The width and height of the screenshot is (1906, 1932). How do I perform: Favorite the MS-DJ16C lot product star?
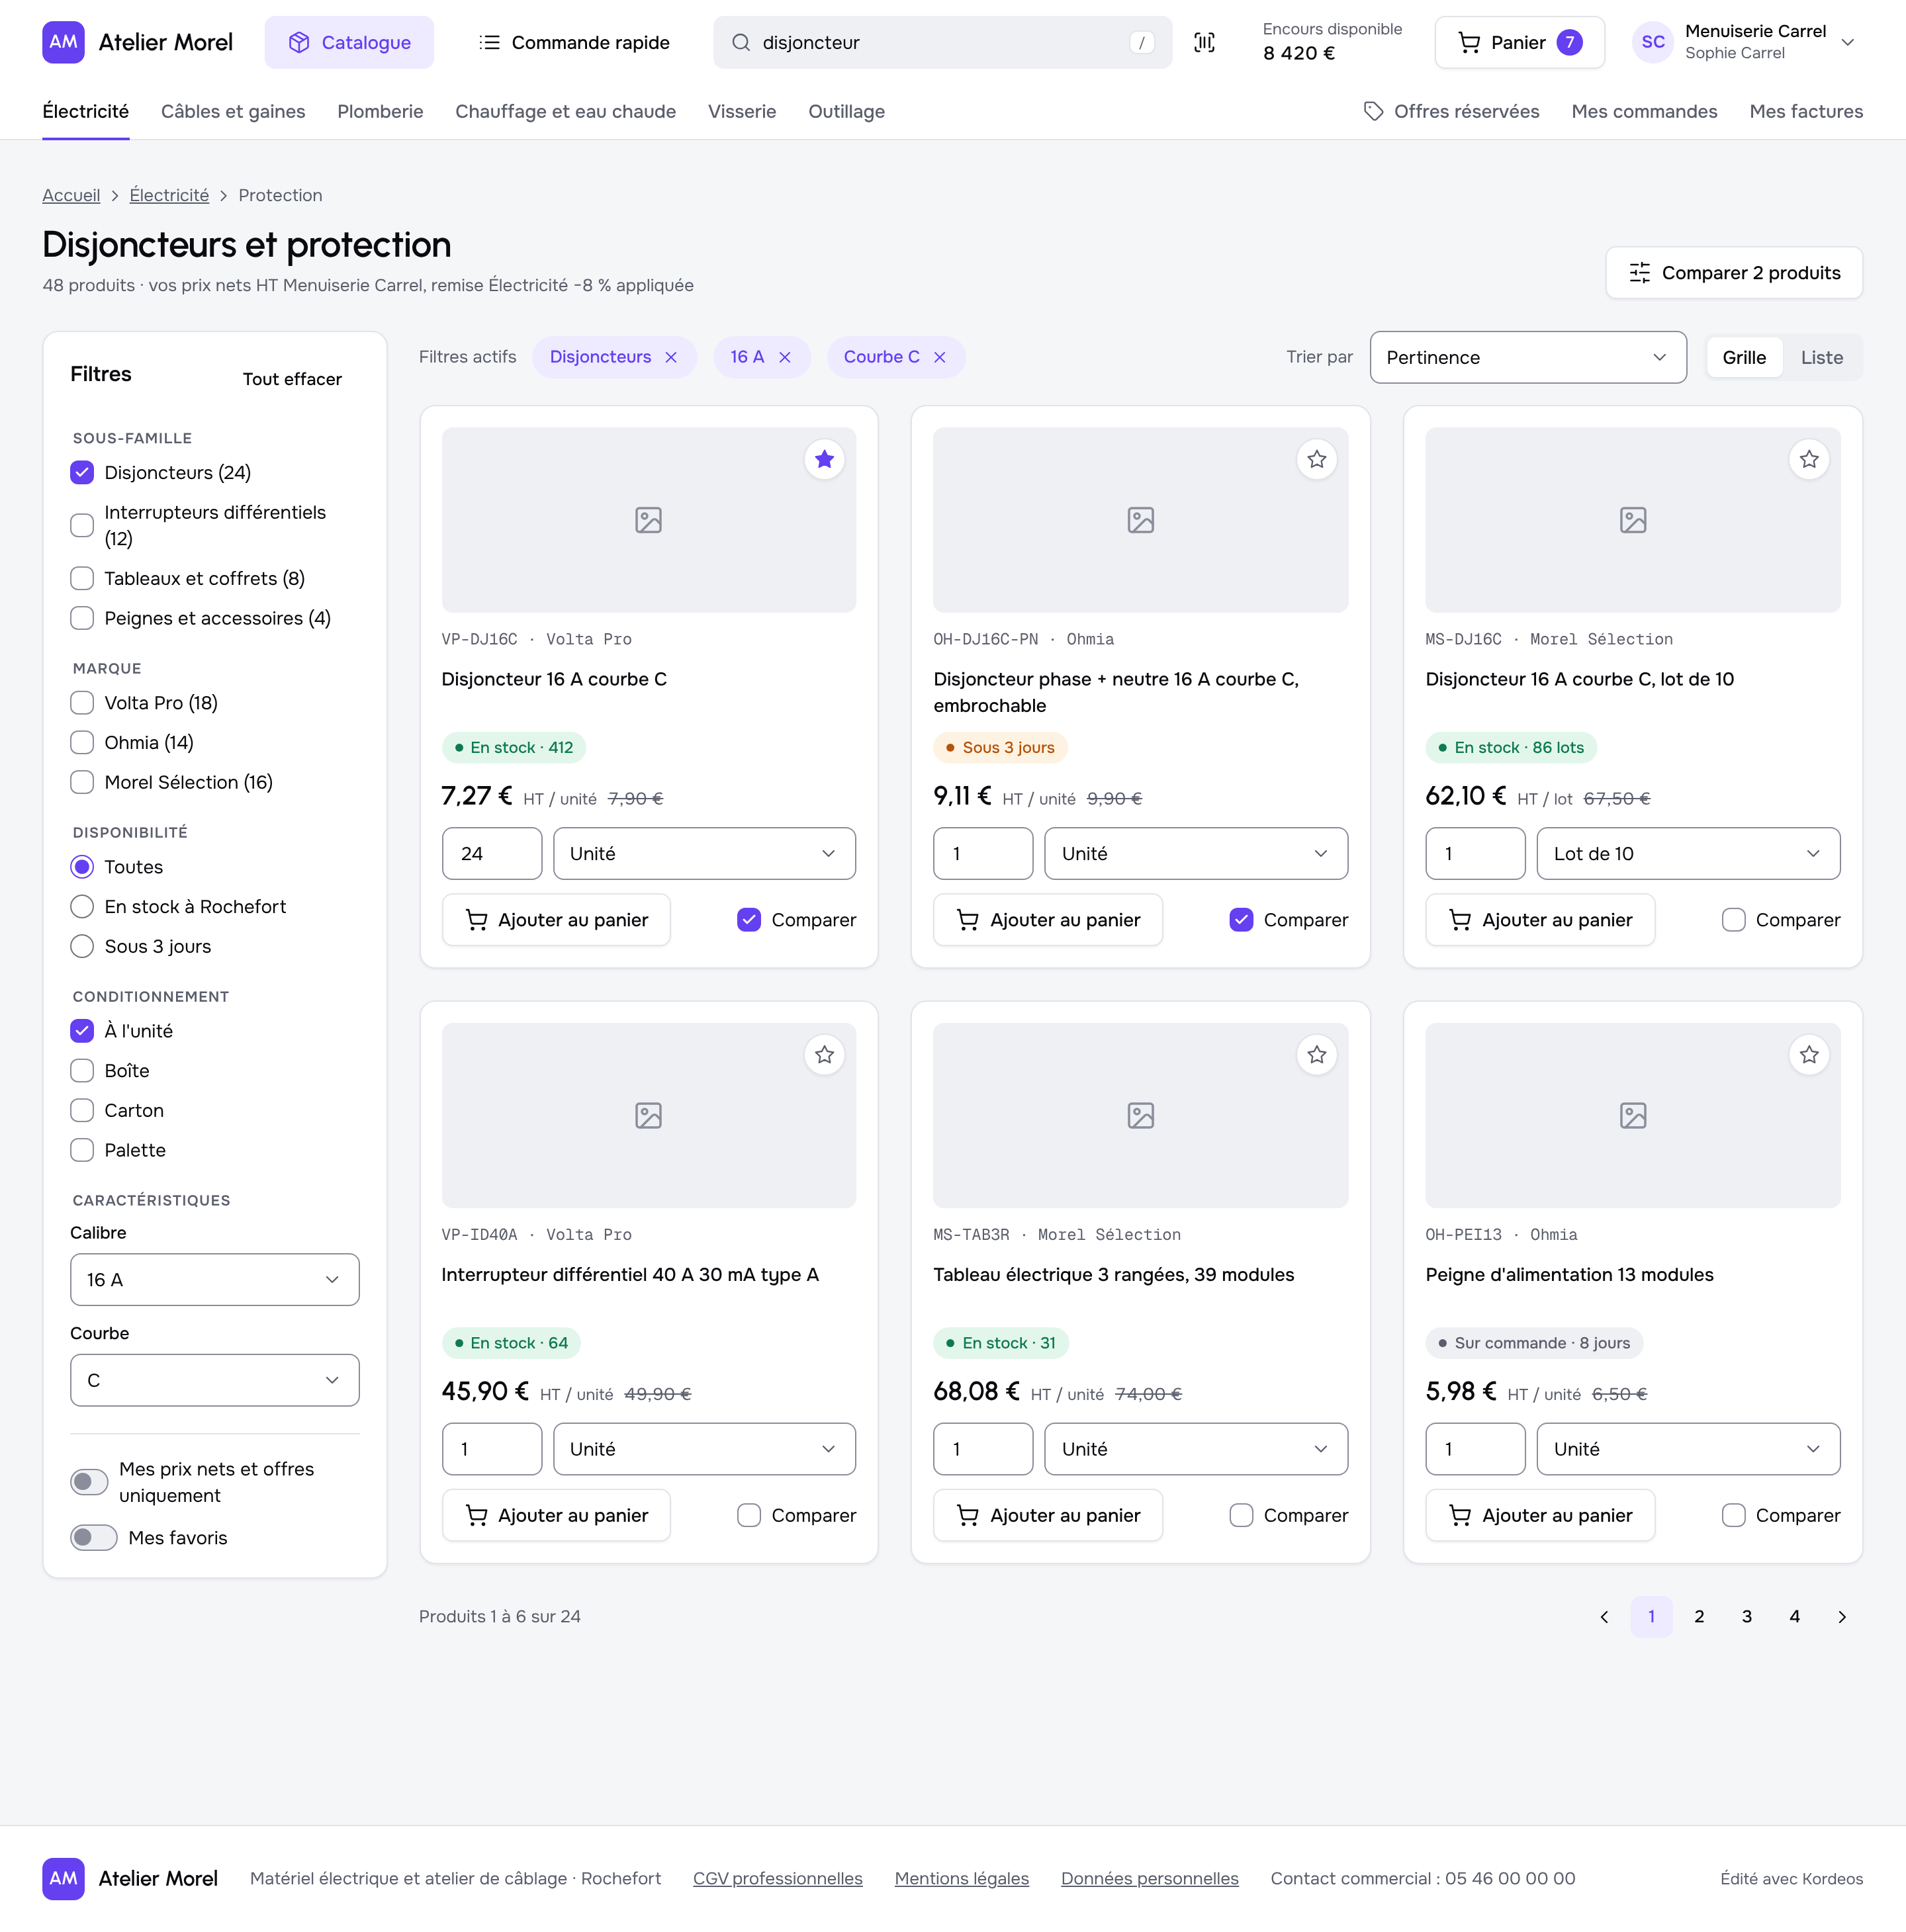coord(1808,459)
